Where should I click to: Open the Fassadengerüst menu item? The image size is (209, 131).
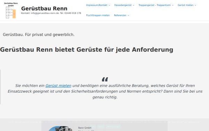click(x=123, y=5)
